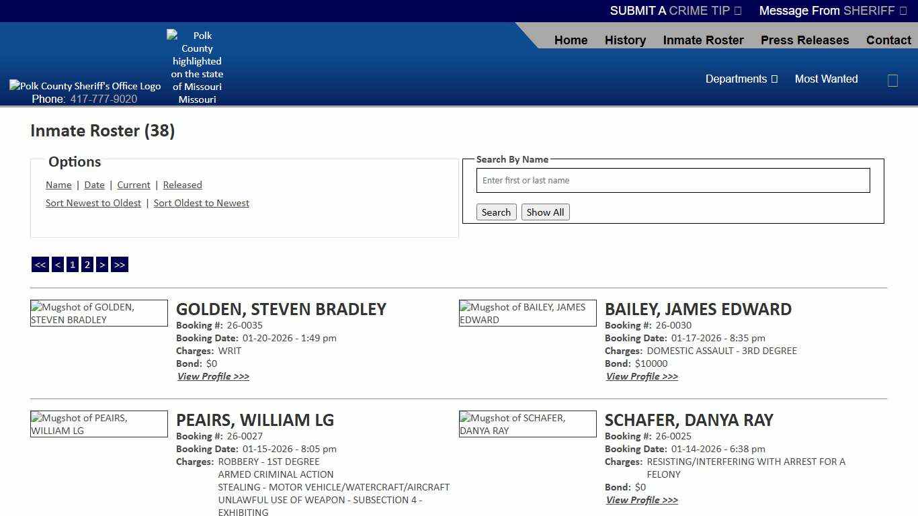Select the Current inmates filter option
The width and height of the screenshot is (918, 516).
(133, 185)
